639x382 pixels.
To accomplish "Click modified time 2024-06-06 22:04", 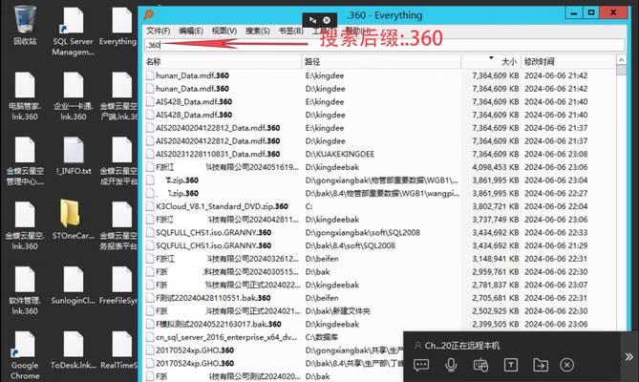I will [x=556, y=206].
